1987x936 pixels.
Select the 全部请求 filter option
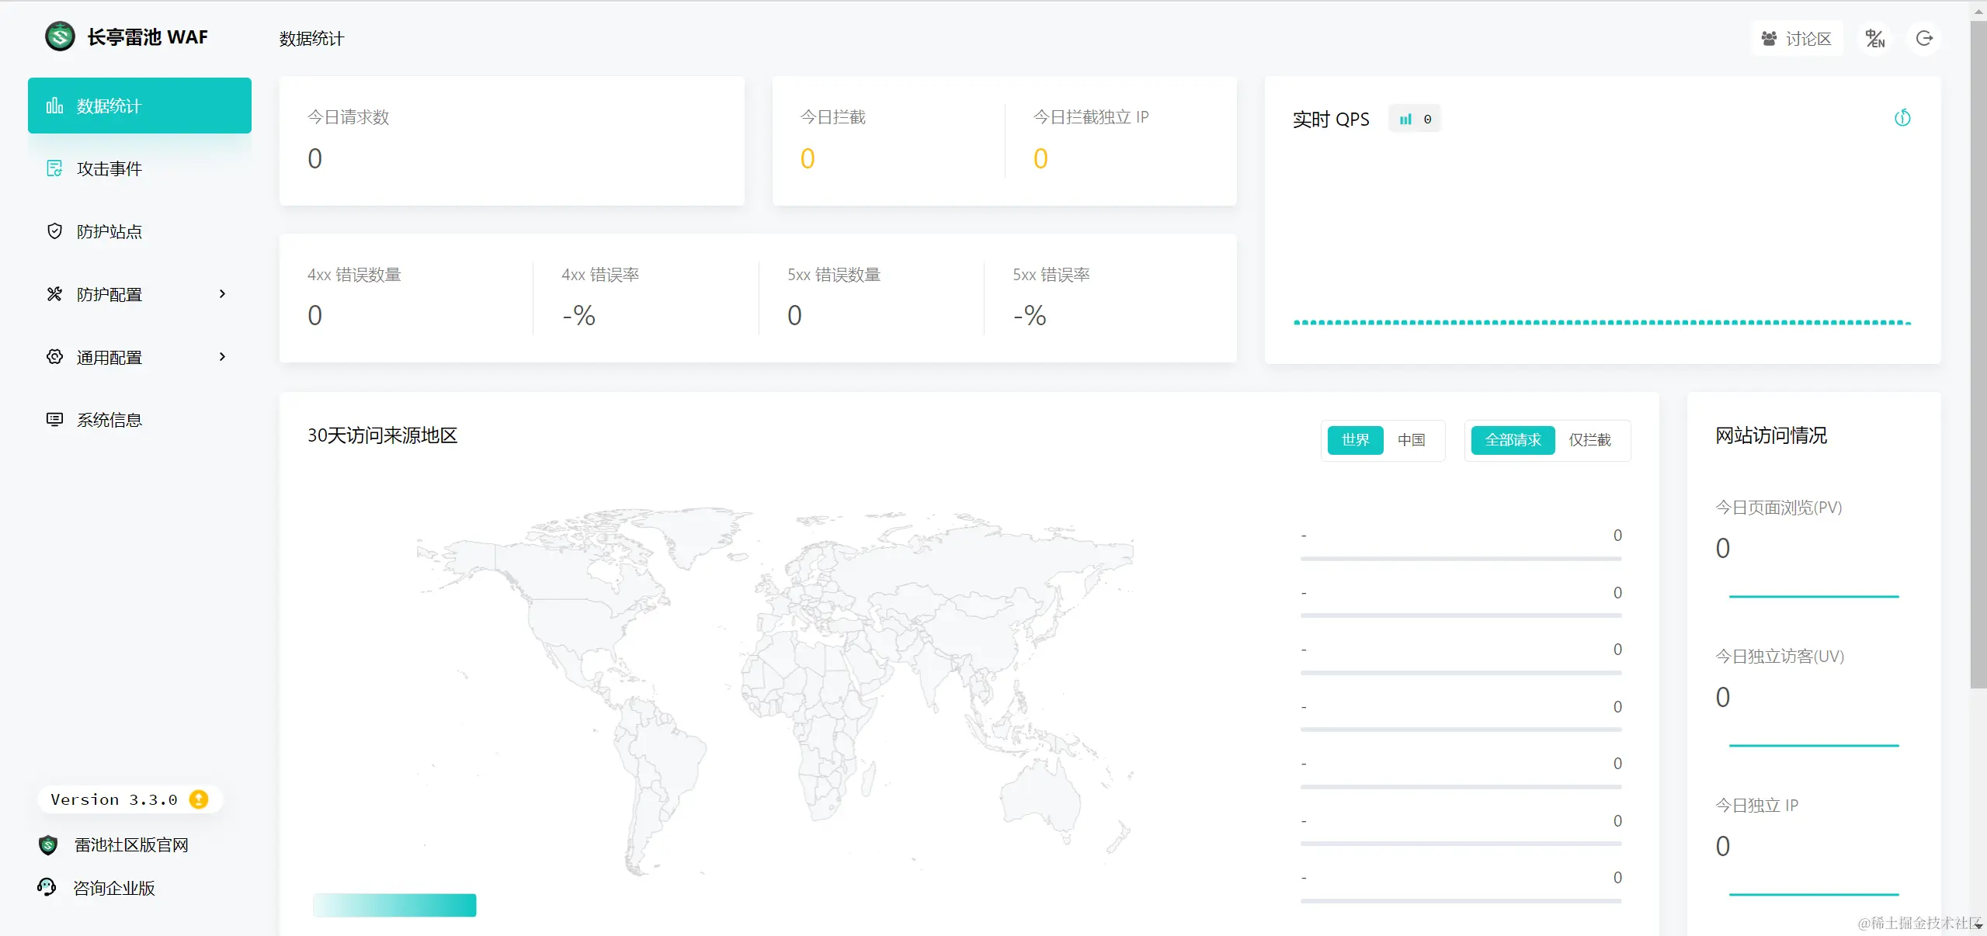1513,440
